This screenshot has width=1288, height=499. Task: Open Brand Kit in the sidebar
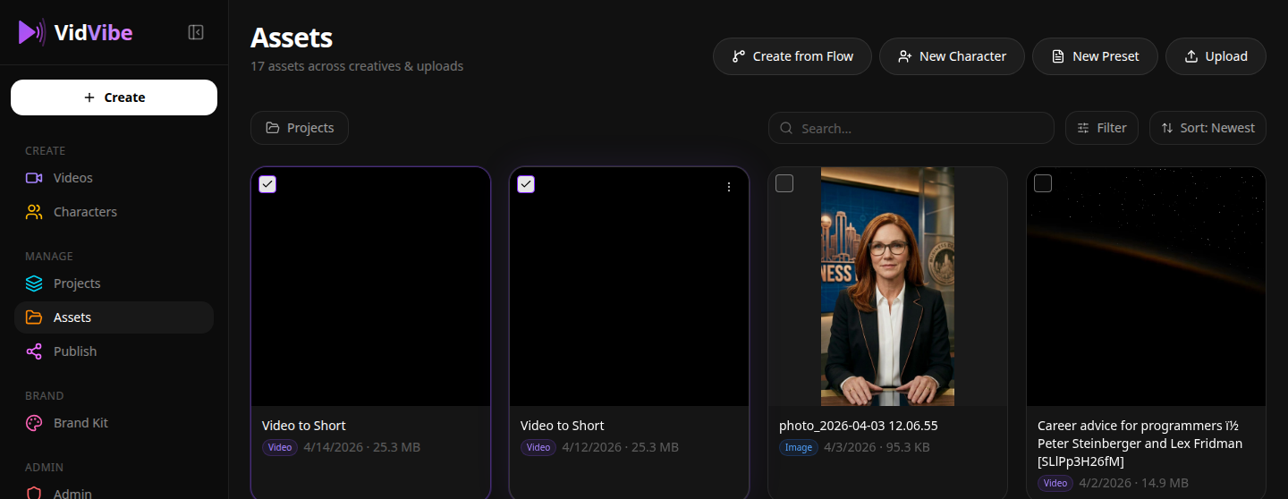(x=114, y=423)
